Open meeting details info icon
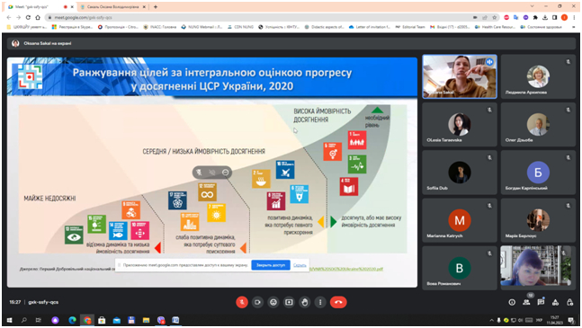582x328 pixels. click(x=512, y=303)
